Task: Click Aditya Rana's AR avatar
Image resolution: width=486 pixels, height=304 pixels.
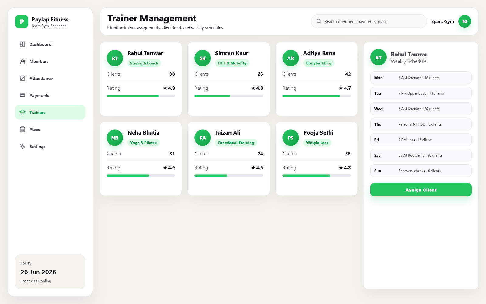Action: coord(291,58)
